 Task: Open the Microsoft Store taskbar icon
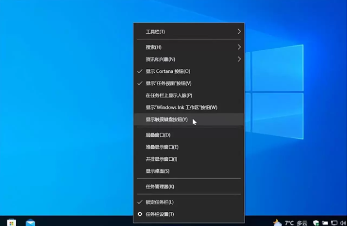(11, 223)
